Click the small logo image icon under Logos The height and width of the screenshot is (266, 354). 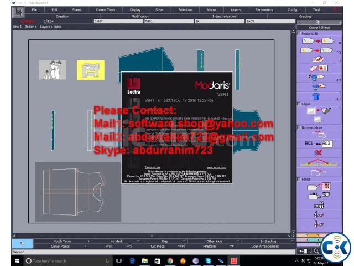tap(318, 120)
